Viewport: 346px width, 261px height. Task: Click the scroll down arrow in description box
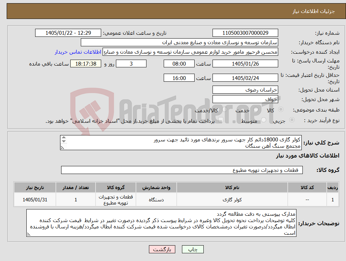64,141
